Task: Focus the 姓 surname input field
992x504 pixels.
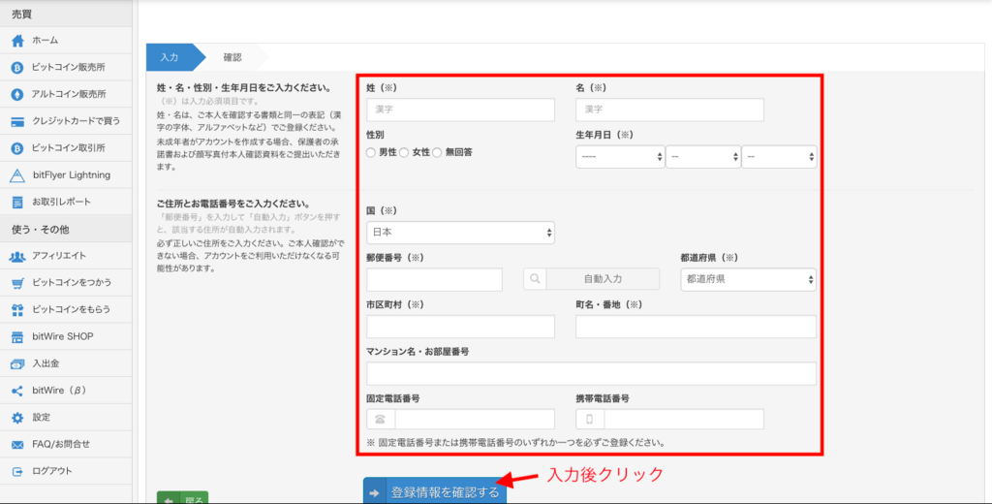Action: tap(460, 110)
